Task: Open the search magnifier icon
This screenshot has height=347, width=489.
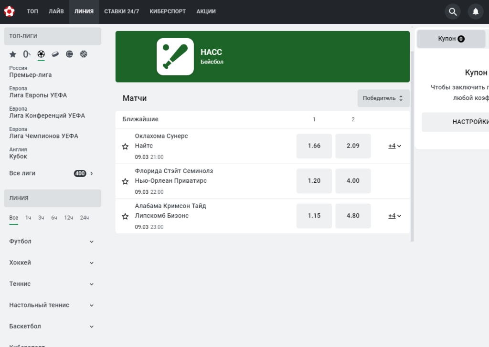Action: tap(453, 11)
